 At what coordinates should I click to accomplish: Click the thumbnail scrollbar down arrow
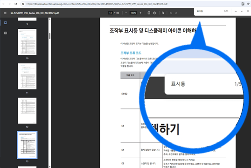[x=49, y=167]
